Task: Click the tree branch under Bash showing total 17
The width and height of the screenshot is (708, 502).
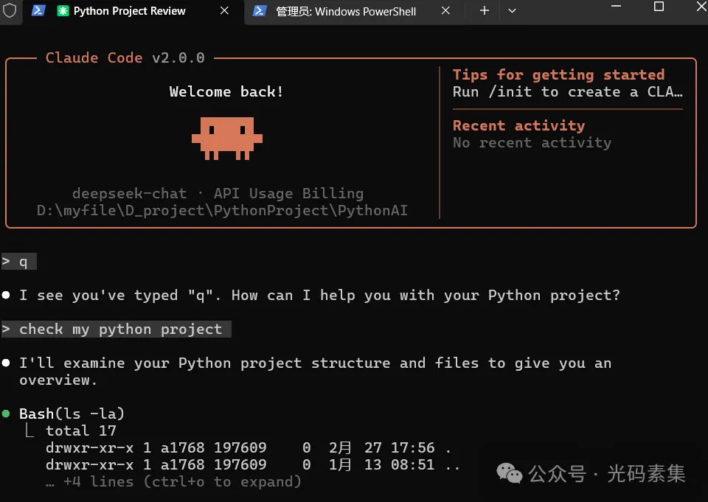Action: coord(29,430)
